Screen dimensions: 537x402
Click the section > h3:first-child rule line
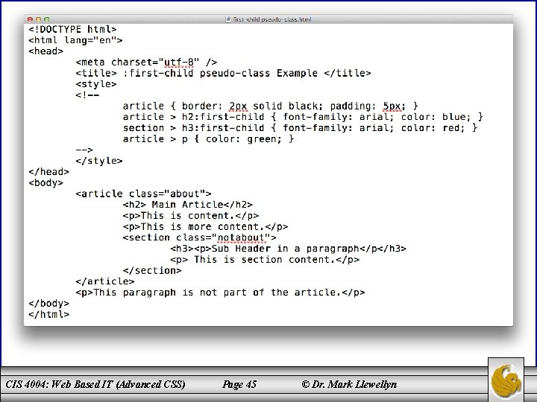300,128
